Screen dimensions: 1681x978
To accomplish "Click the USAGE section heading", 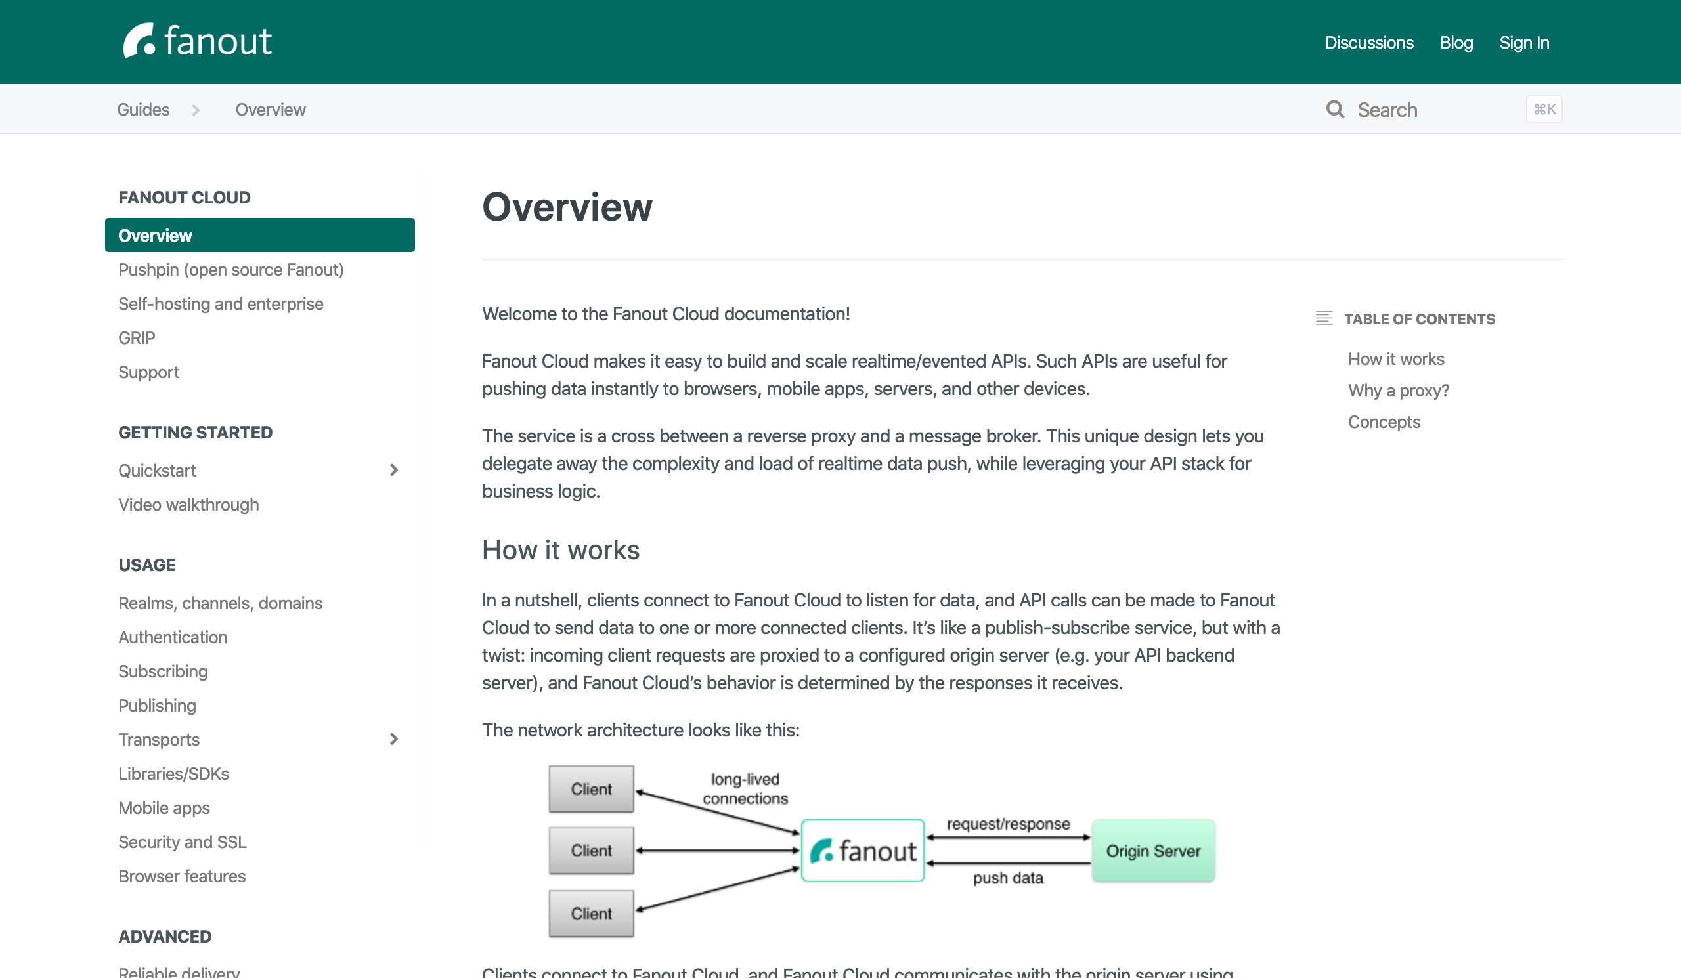I will tap(146, 565).
